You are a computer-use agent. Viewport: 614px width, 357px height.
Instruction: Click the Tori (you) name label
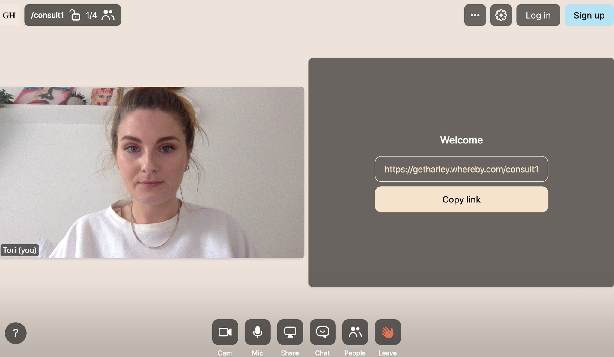pos(20,250)
